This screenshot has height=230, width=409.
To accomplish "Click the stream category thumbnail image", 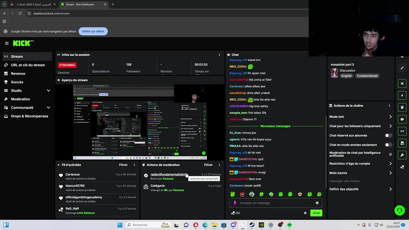I will pyautogui.click(x=334, y=73).
